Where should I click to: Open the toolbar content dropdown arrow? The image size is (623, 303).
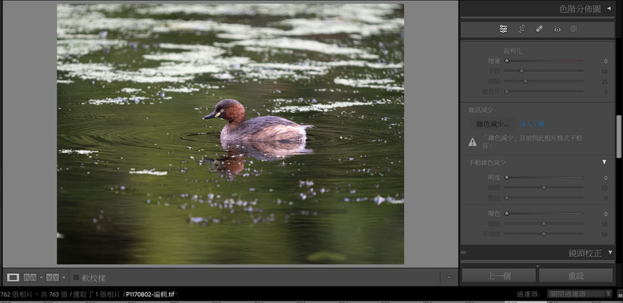click(450, 277)
